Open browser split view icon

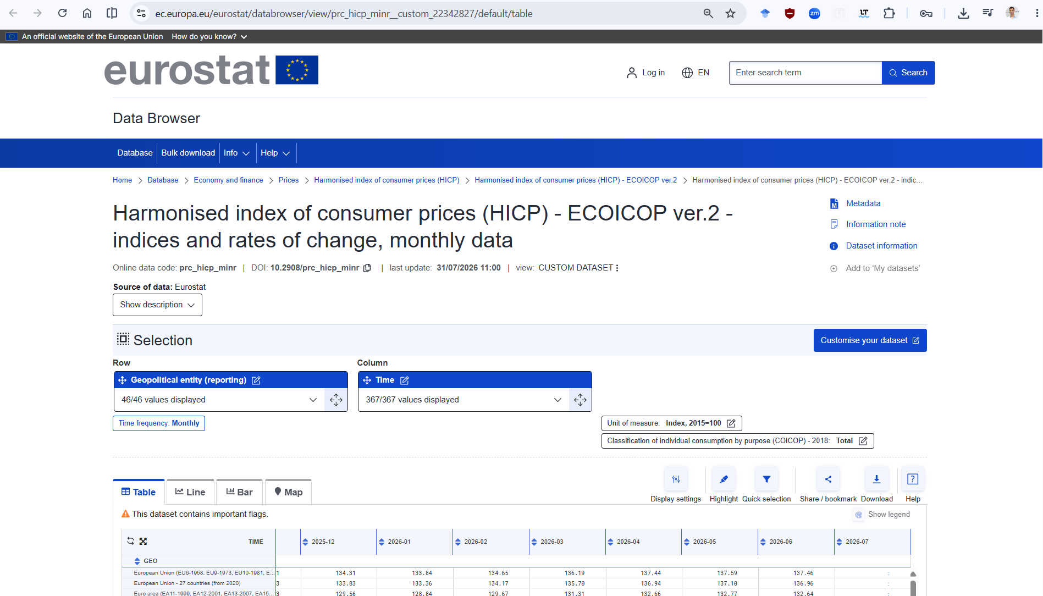point(112,13)
